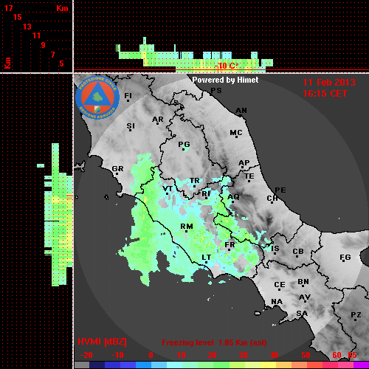Click the IS city label
This screenshot has height=369, width=369.
275,249
